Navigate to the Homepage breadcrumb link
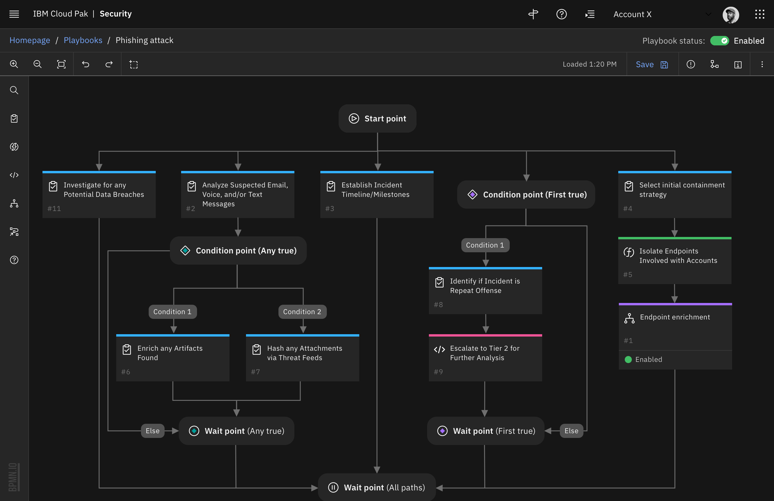Viewport: 774px width, 501px height. pyautogui.click(x=29, y=40)
